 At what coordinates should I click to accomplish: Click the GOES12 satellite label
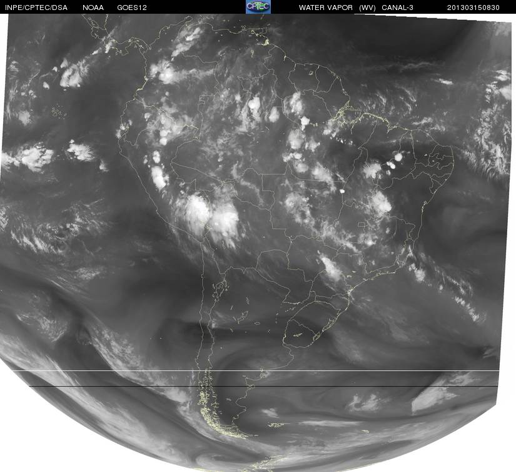(x=132, y=8)
